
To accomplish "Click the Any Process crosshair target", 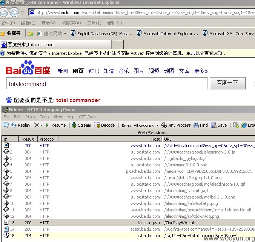I will click(x=164, y=126).
